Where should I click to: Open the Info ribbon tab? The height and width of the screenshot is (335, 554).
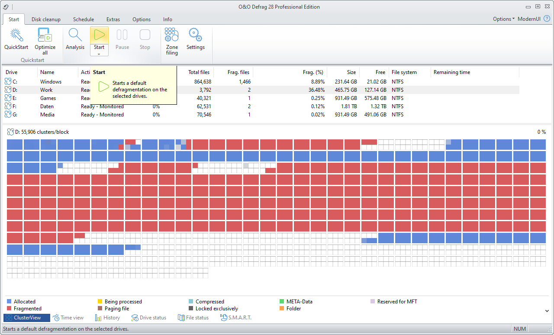pyautogui.click(x=167, y=19)
